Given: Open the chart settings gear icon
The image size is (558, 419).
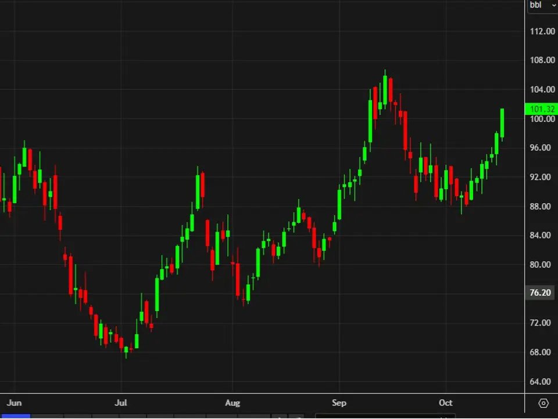Looking at the screenshot, I should tap(543, 403).
